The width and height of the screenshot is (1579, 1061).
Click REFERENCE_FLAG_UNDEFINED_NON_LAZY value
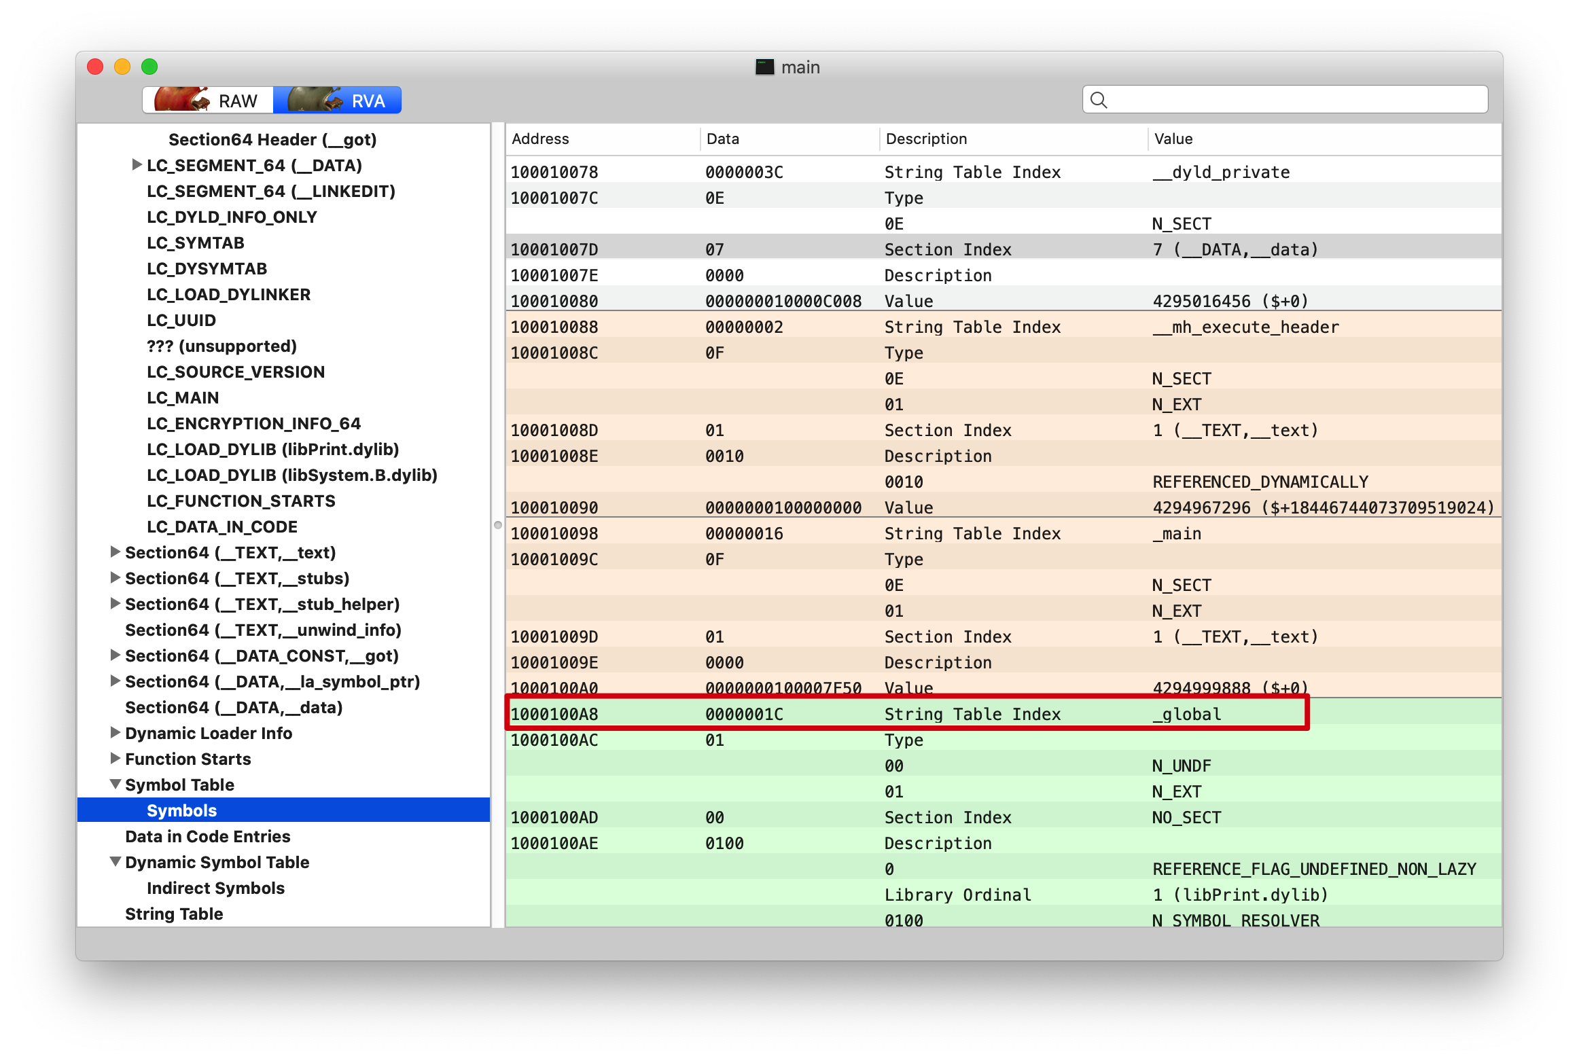tap(1314, 869)
